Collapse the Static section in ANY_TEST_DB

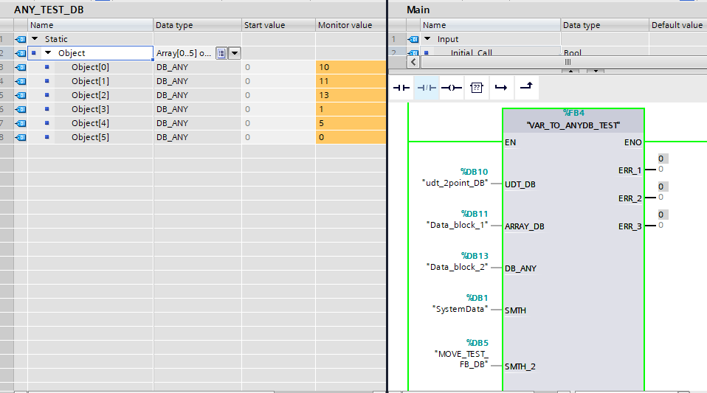(x=35, y=39)
